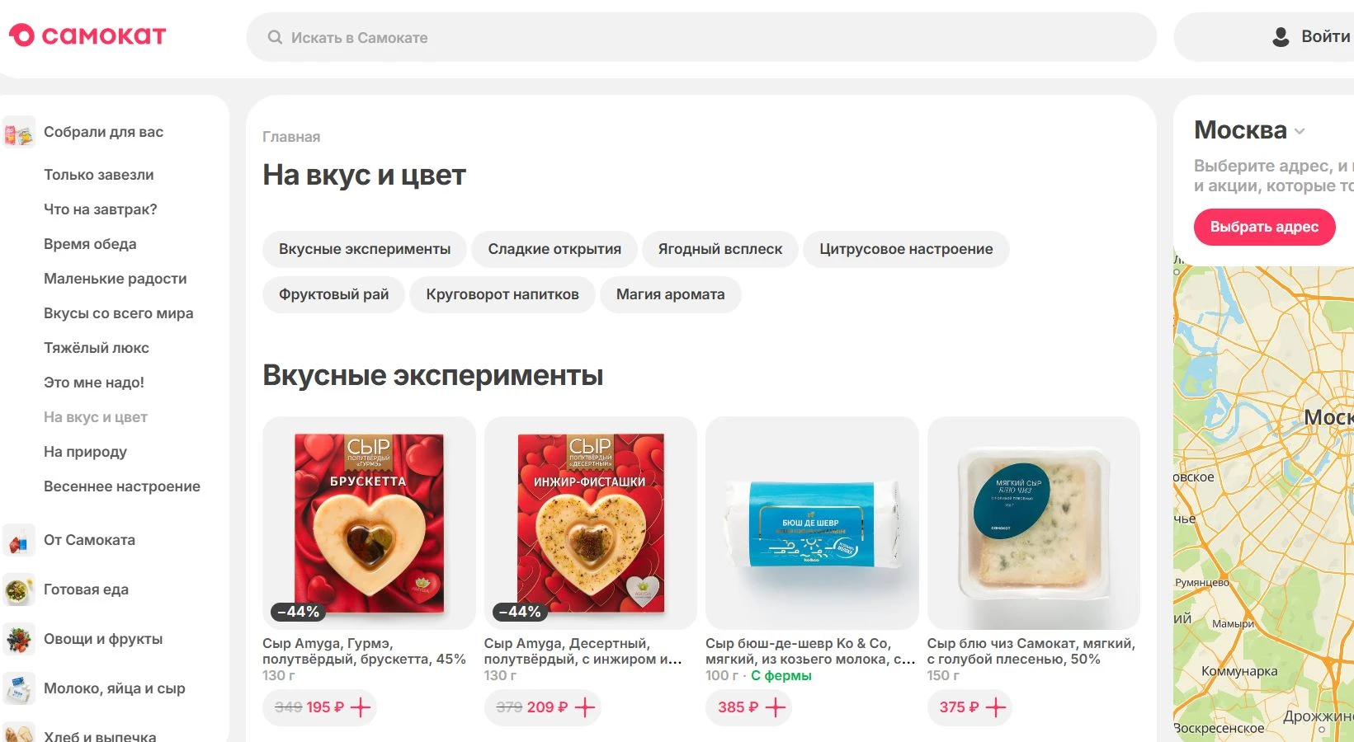The width and height of the screenshot is (1354, 742).
Task: Add блю чиз Самокат using plus icon
Action: 996,707
